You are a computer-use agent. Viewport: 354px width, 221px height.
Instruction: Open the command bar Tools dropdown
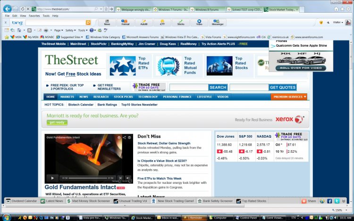click(83, 30)
